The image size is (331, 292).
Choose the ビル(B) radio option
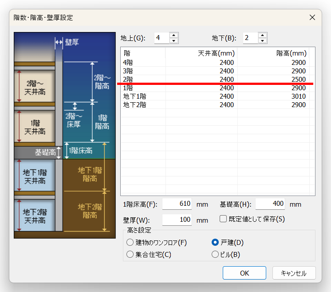(215, 255)
